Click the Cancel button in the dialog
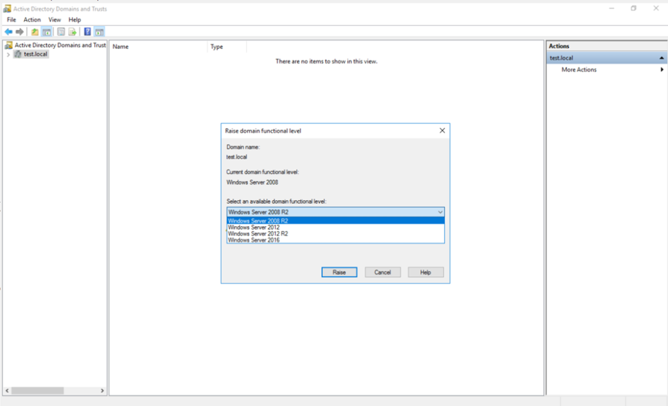The width and height of the screenshot is (668, 406). 382,272
